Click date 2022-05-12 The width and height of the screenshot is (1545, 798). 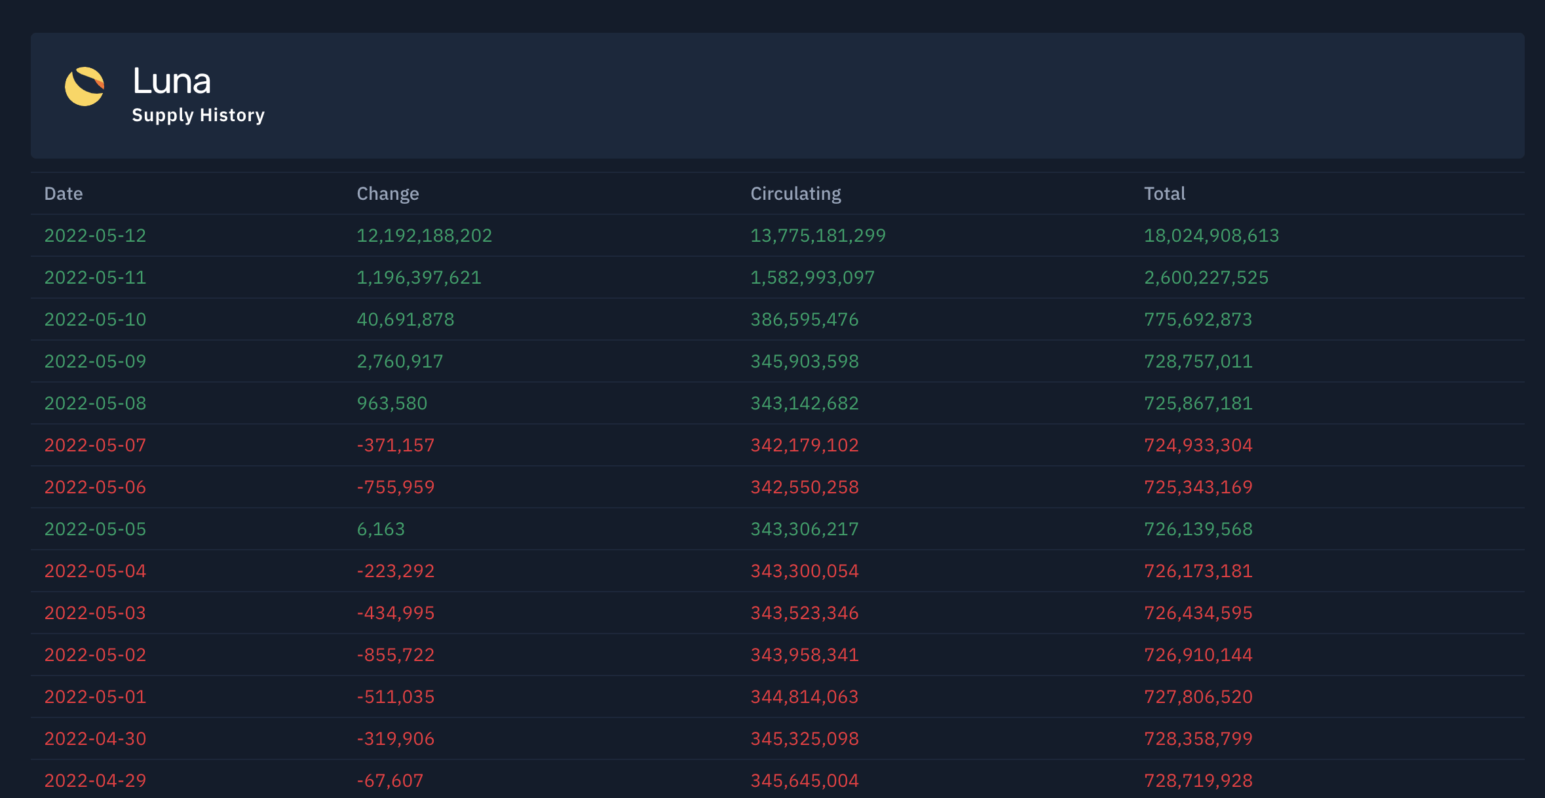click(x=95, y=236)
